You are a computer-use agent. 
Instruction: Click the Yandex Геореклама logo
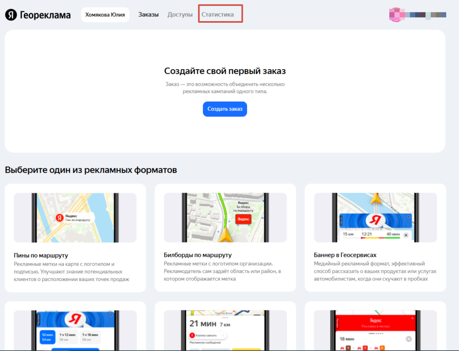[x=38, y=15]
